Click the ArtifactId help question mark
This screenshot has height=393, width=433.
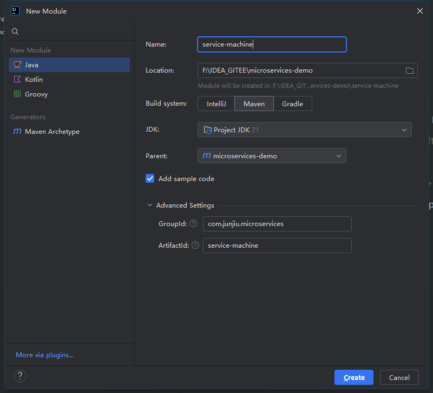[195, 245]
